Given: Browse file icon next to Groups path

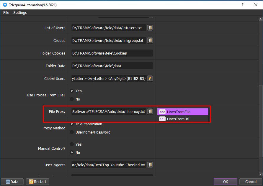Looking at the screenshot, I should [150, 40].
